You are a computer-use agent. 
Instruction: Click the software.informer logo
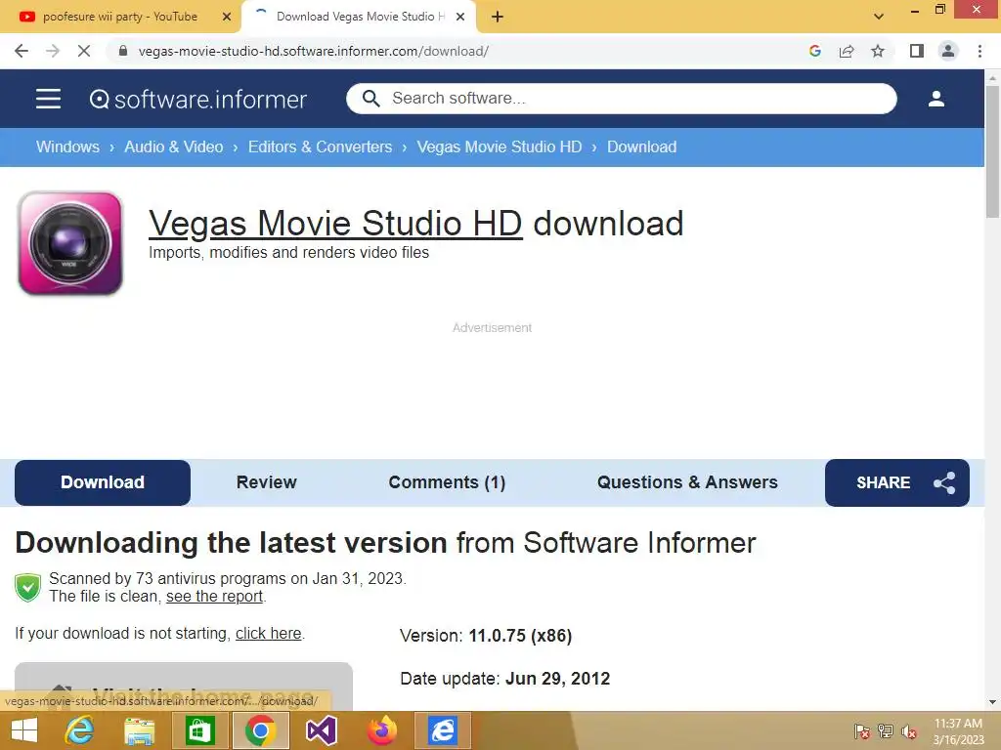point(197,100)
